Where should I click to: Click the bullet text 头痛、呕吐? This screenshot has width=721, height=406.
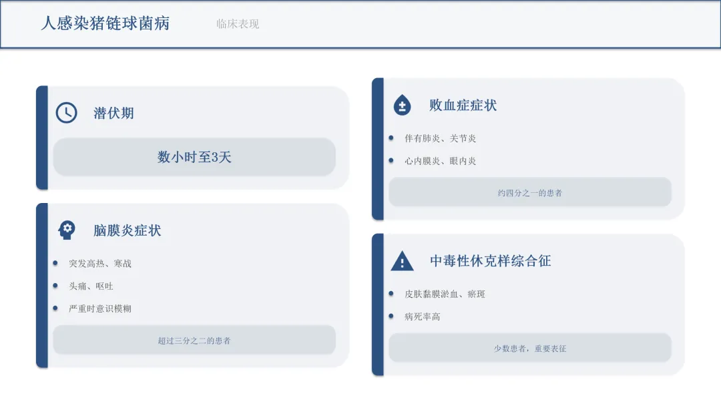tap(91, 286)
